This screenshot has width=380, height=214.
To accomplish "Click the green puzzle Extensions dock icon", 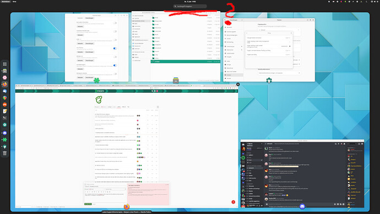I will [x=4, y=140].
